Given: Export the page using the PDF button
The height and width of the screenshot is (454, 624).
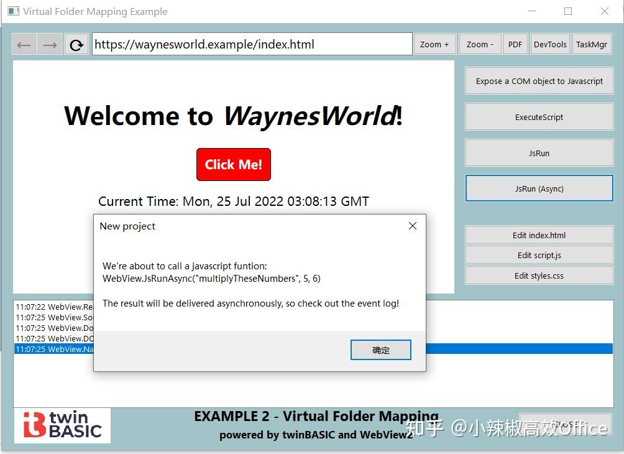Looking at the screenshot, I should click(515, 44).
